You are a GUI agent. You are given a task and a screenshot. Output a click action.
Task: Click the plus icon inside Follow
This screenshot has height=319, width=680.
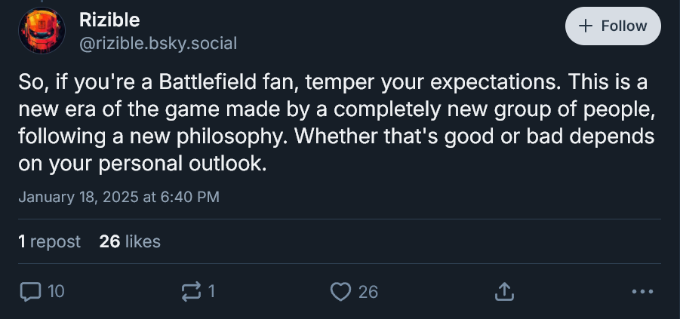(x=585, y=26)
